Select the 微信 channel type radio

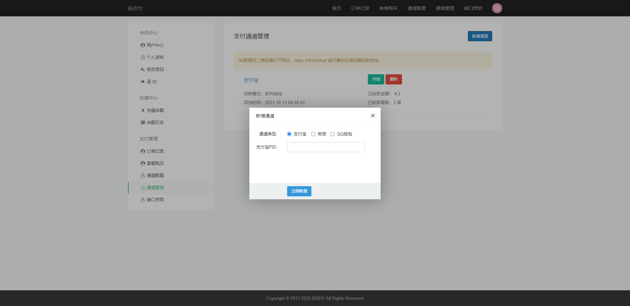313,134
